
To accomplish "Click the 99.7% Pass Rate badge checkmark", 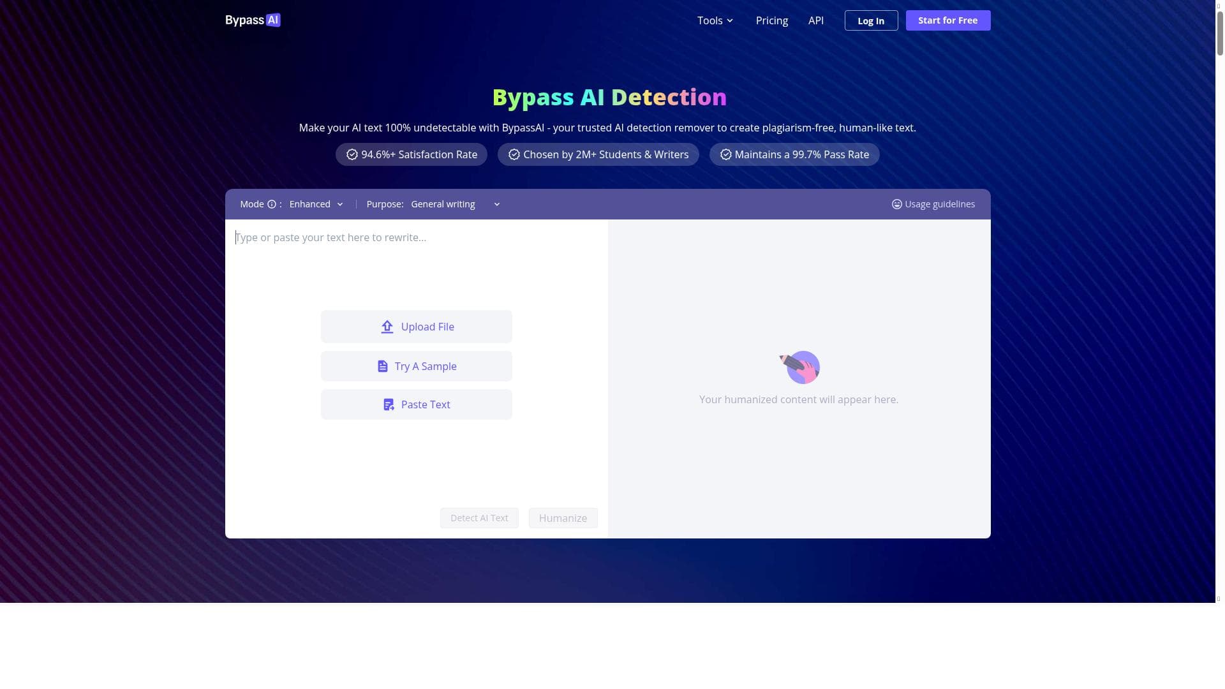I will (x=725, y=154).
